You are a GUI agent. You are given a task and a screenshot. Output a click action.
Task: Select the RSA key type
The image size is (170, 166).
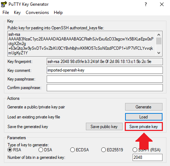click(x=14, y=150)
